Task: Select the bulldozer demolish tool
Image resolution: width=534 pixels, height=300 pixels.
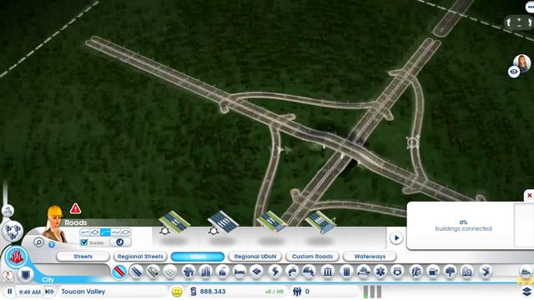Action: [x=526, y=272]
